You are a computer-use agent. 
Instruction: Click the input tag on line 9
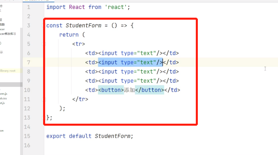131,81
